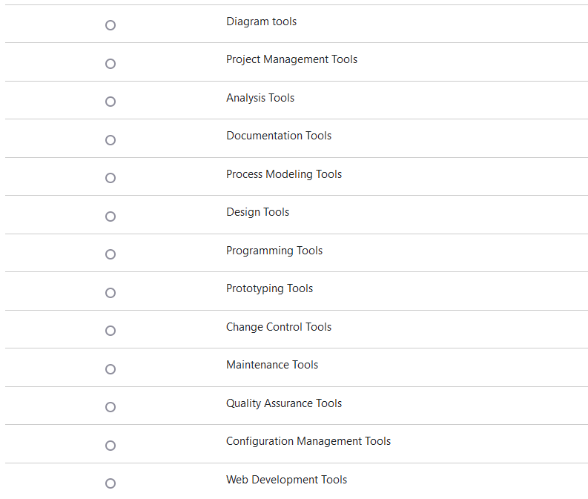Pick the Prototyping Tools radio option

pos(110,293)
